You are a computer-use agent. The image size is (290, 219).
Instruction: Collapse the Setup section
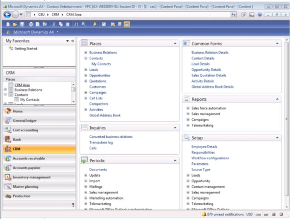coord(277,138)
